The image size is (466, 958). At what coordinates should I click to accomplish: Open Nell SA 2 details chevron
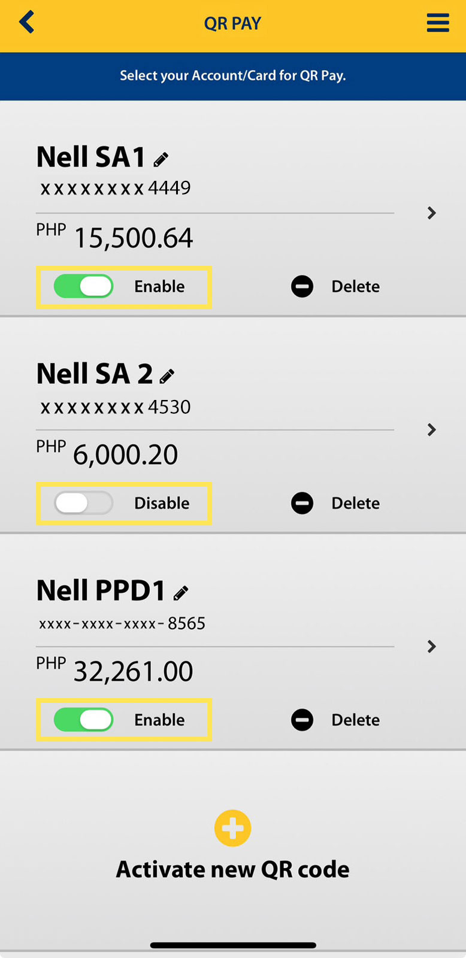[x=431, y=430]
